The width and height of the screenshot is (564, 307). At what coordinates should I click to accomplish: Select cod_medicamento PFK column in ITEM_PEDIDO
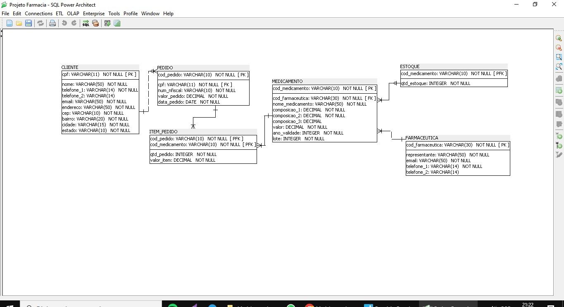202,144
